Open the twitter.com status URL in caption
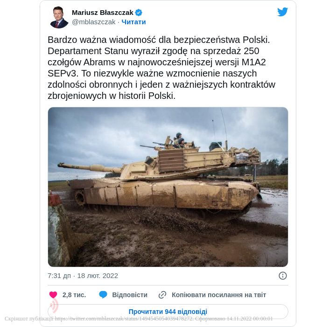Viewport: 336px width, 327px height. coord(123,319)
